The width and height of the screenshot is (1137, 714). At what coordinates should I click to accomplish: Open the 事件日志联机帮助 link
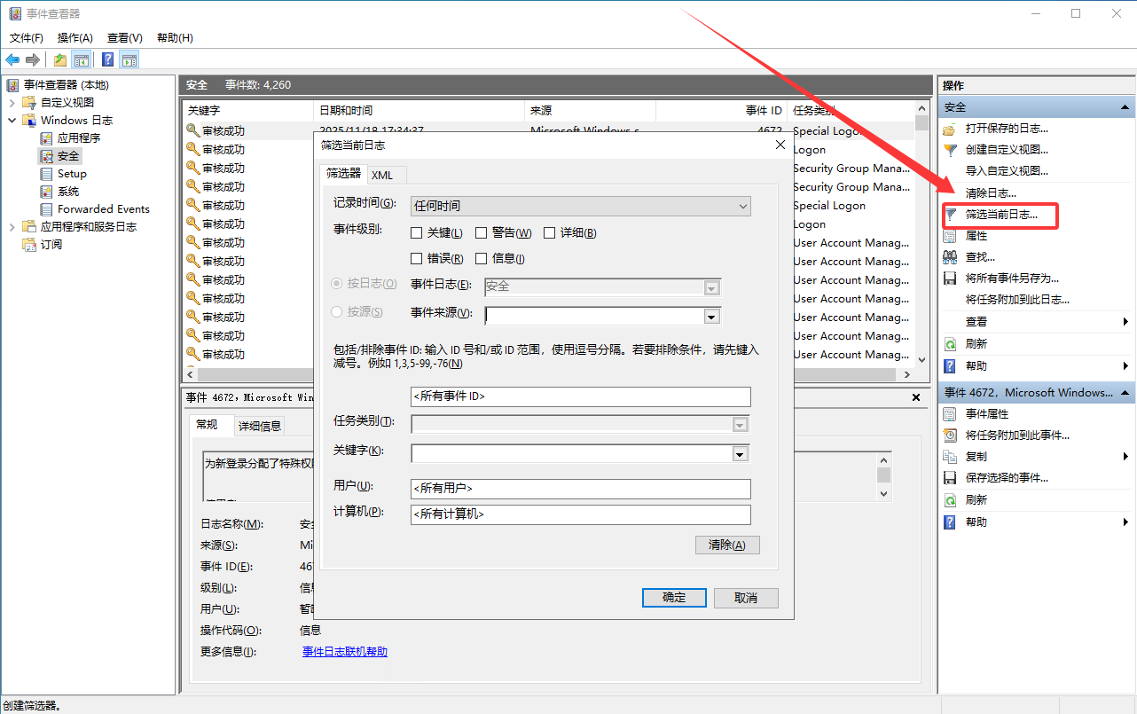point(344,652)
